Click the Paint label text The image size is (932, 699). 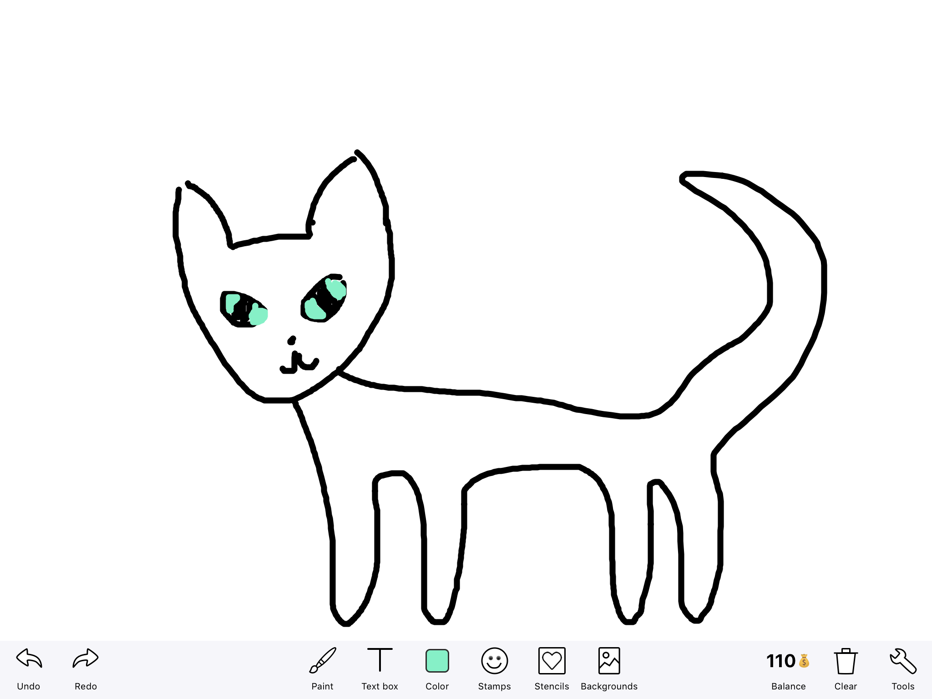coord(322,686)
